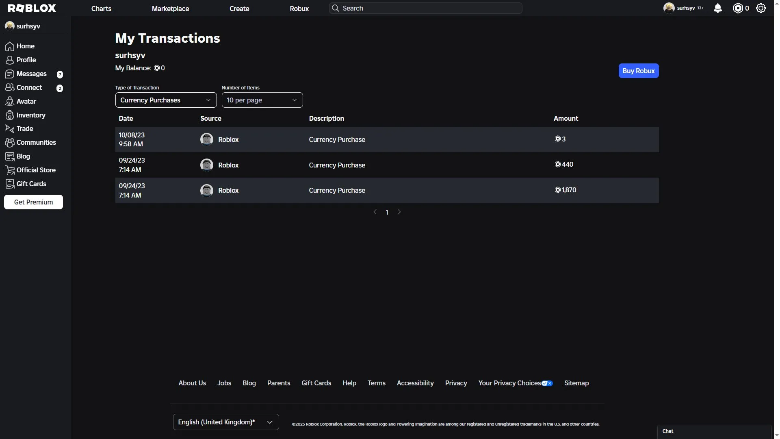The width and height of the screenshot is (780, 439).
Task: Open Communities from the sidebar
Action: point(36,142)
